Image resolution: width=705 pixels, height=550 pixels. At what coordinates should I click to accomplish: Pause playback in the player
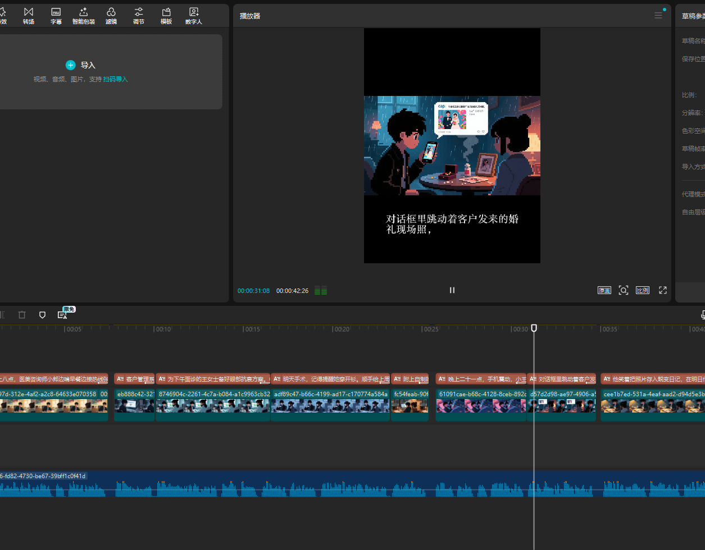coord(452,290)
